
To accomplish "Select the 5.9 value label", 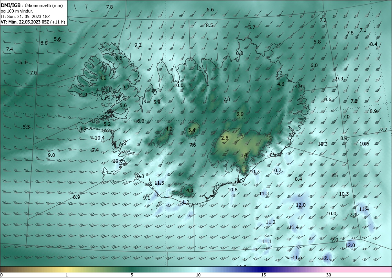I will coord(157,102).
